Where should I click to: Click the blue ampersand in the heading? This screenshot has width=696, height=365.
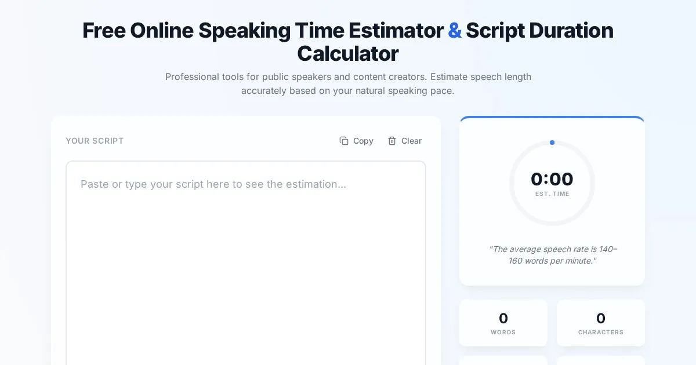(x=455, y=30)
